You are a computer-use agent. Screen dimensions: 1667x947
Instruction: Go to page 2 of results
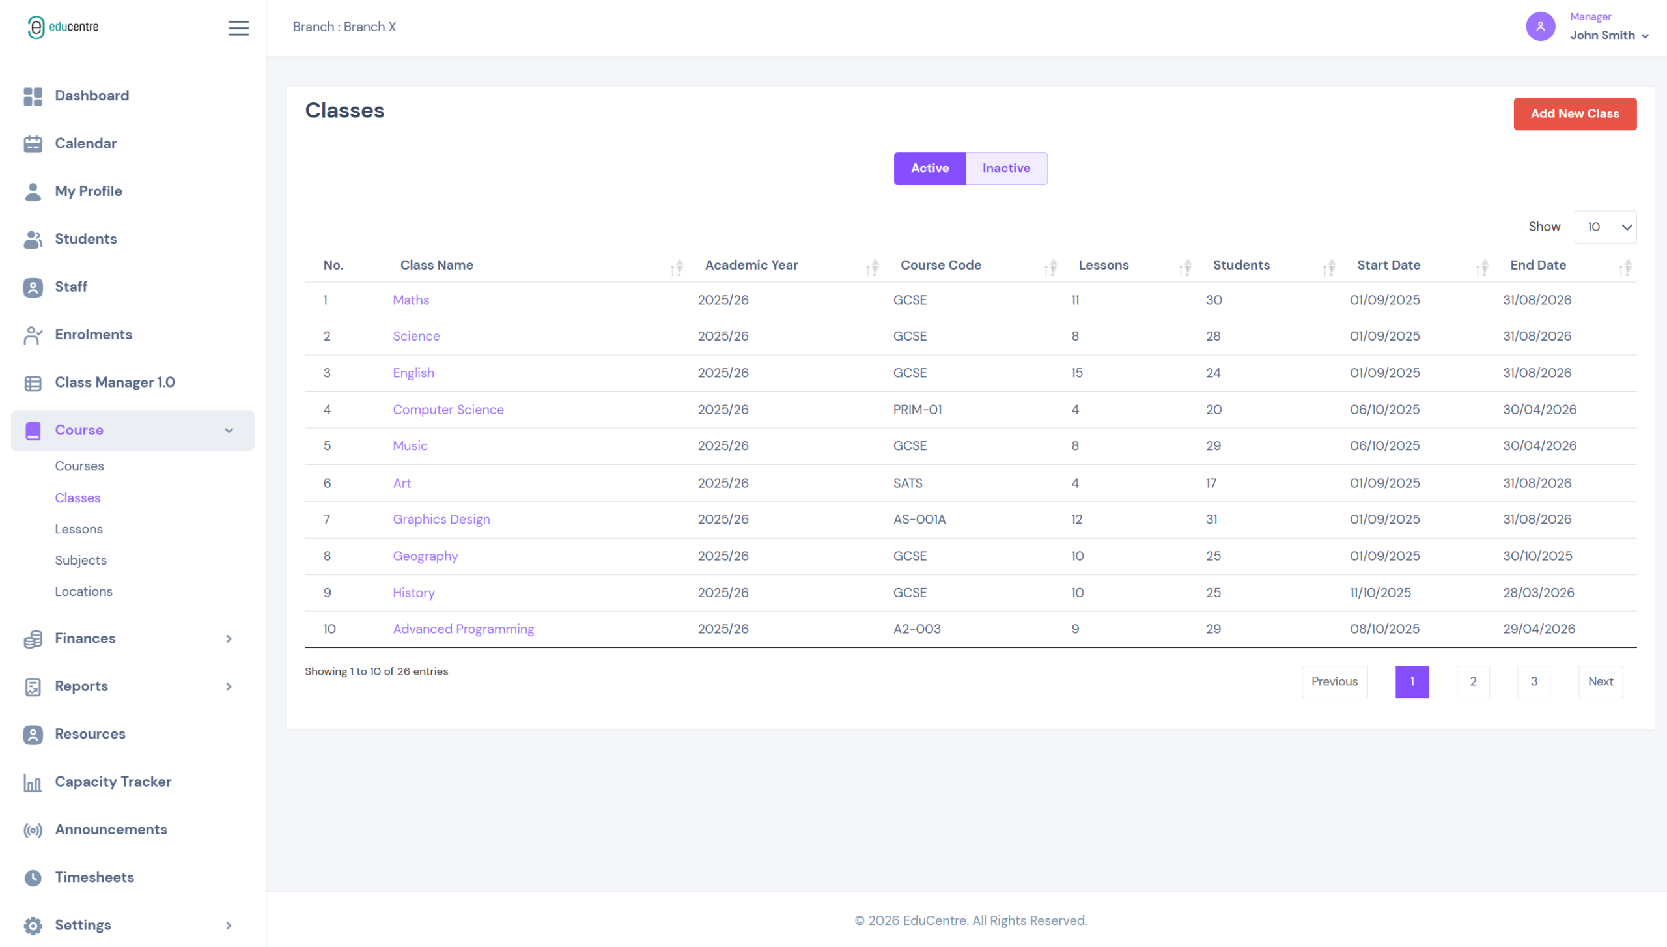point(1473,682)
